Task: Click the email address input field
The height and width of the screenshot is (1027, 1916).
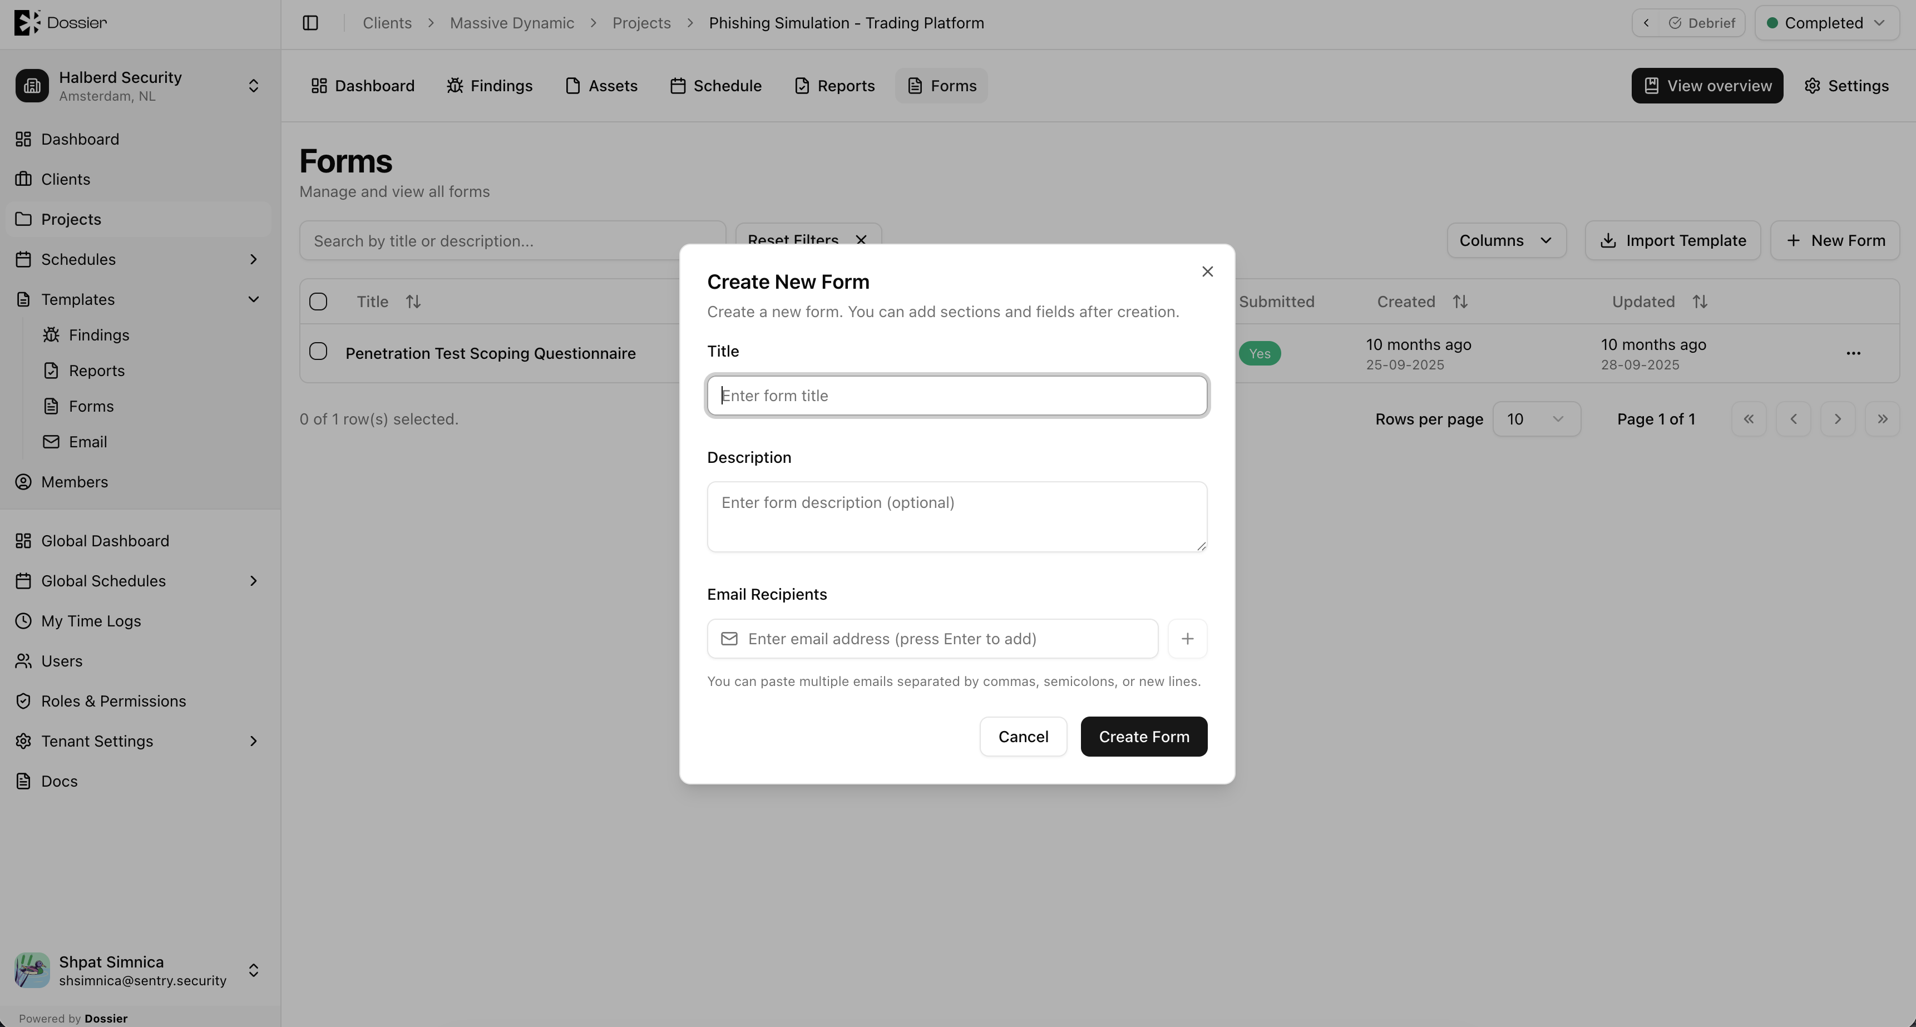Action: point(932,639)
